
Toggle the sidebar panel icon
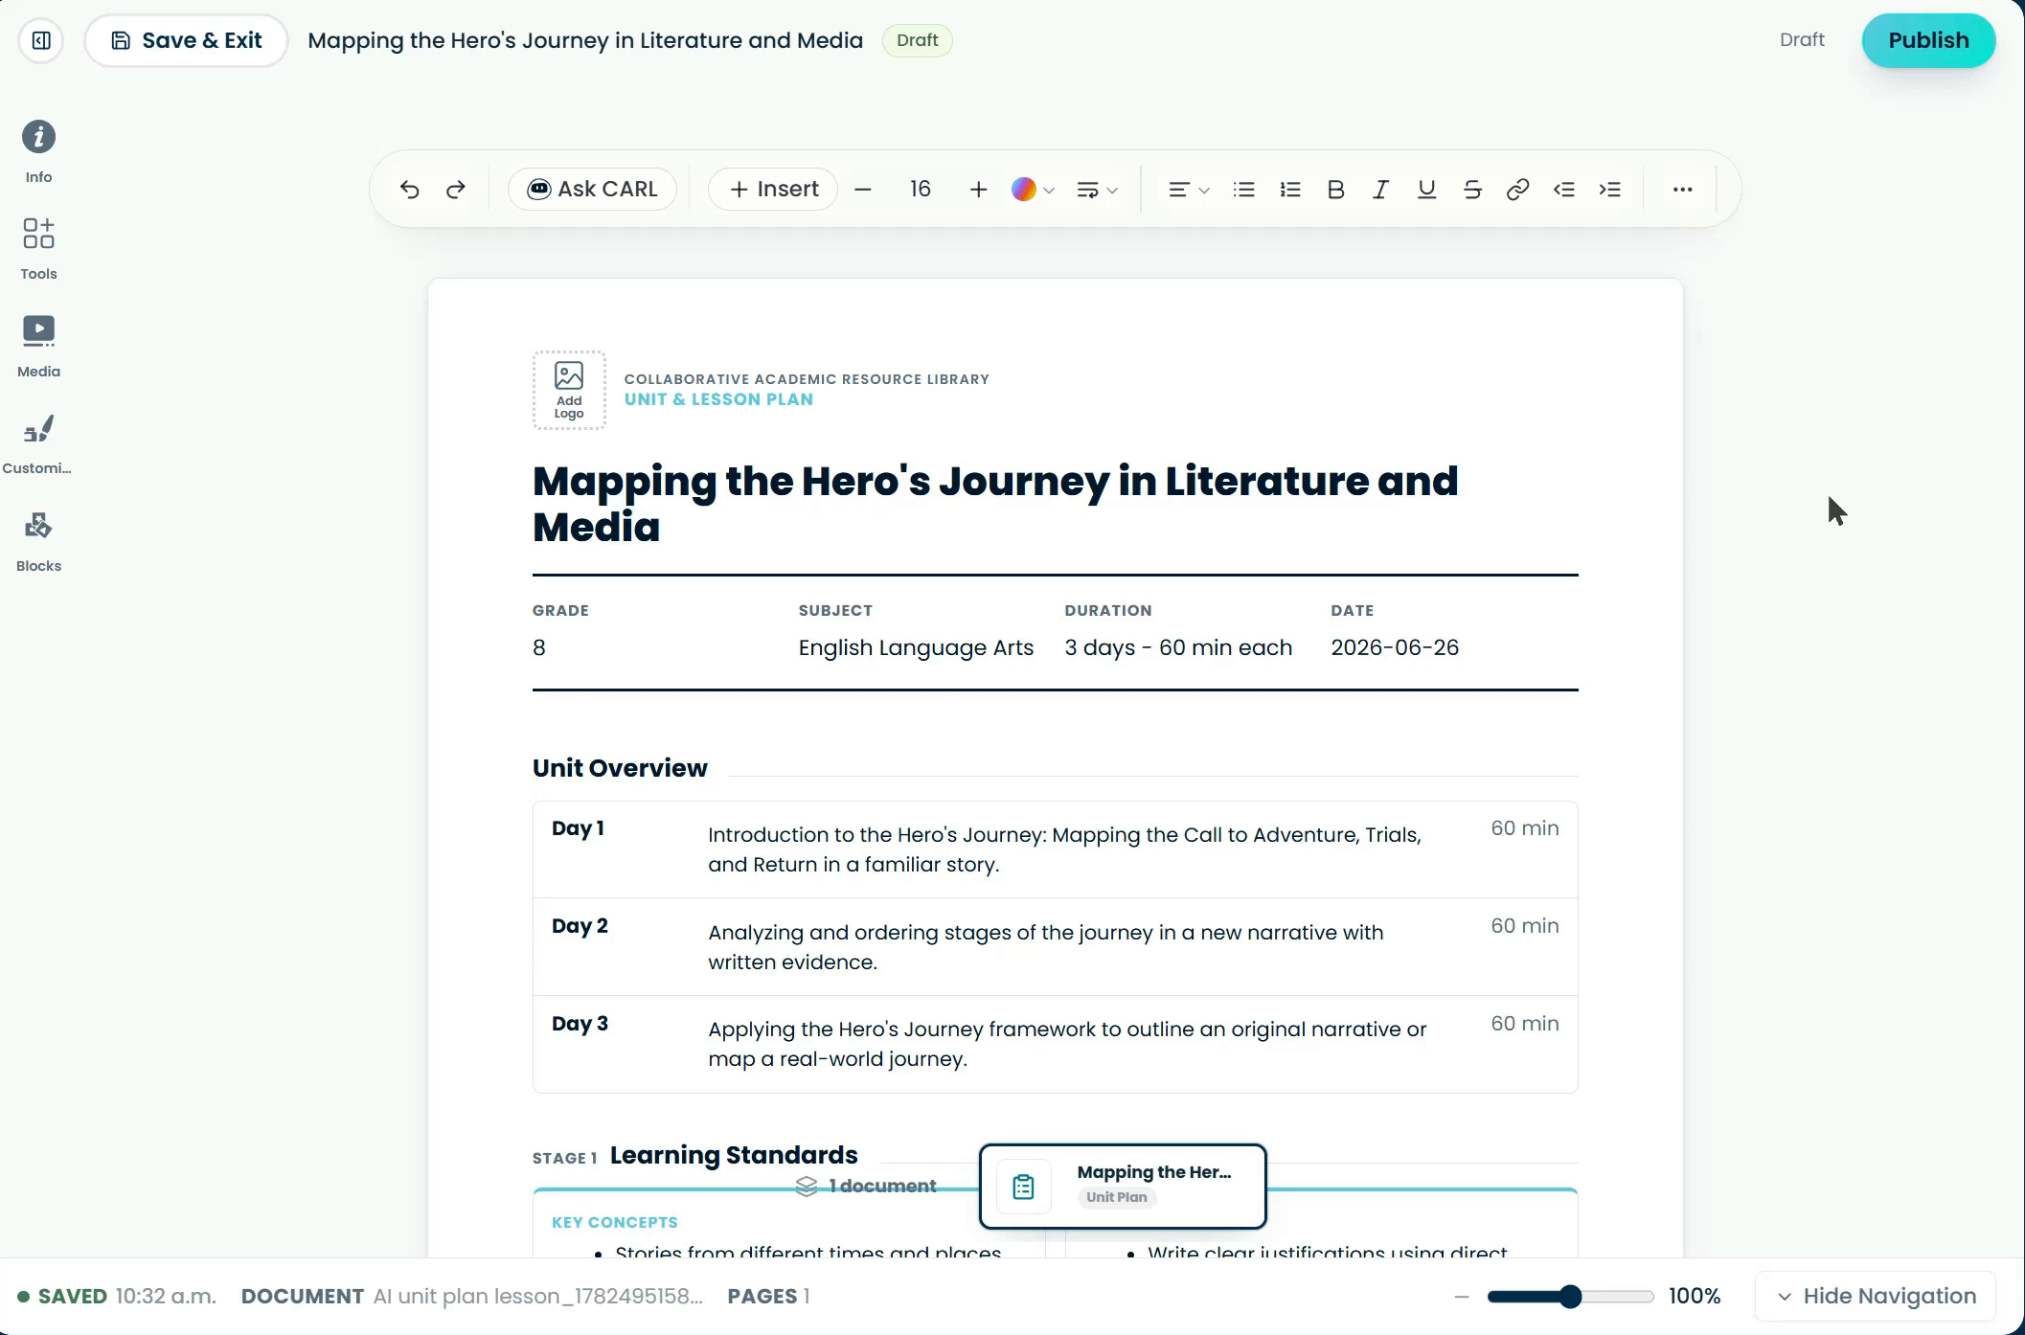point(41,40)
